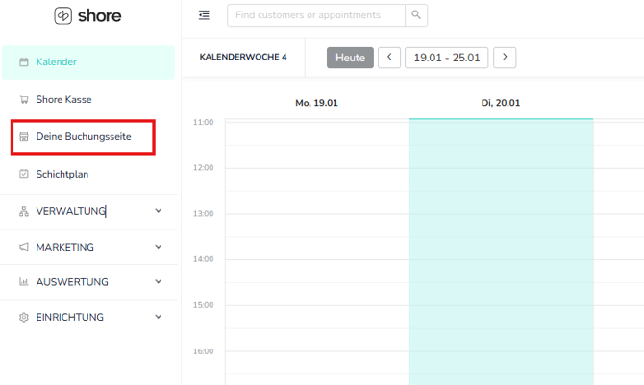Image resolution: width=644 pixels, height=385 pixels.
Task: Expand the AUSWERTUNG section chevron
Action: coord(159,282)
